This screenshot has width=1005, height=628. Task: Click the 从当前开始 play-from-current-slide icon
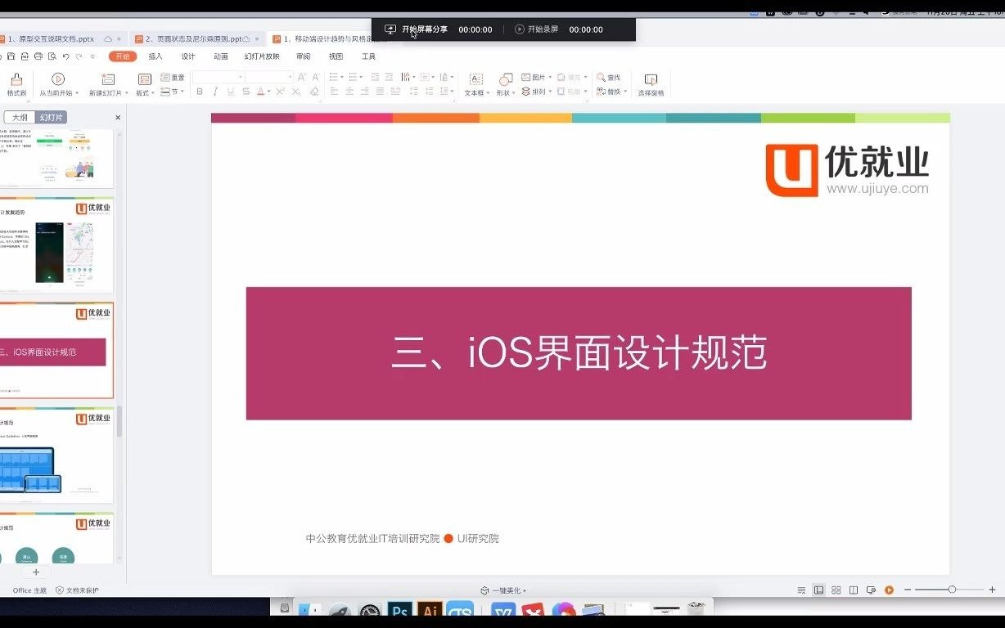[x=58, y=78]
